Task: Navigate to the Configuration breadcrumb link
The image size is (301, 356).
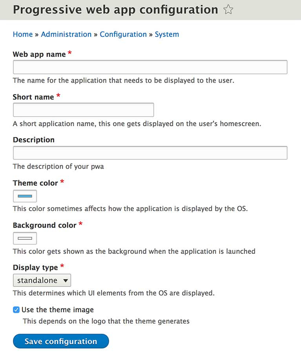Action: pyautogui.click(x=123, y=34)
